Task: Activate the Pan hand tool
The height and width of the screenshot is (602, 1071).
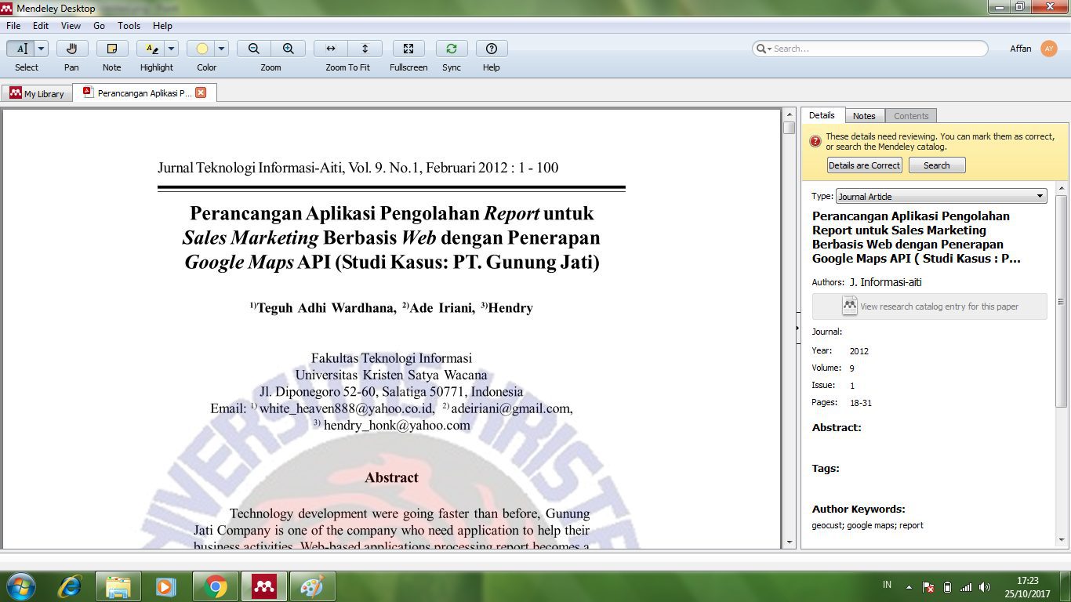Action: [71, 49]
